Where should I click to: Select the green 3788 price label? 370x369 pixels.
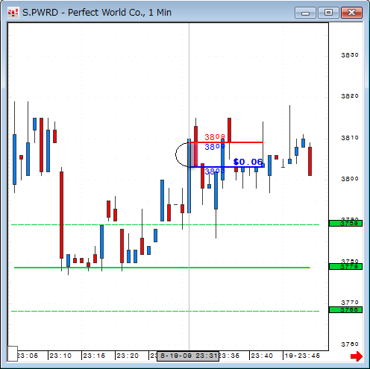(x=345, y=223)
